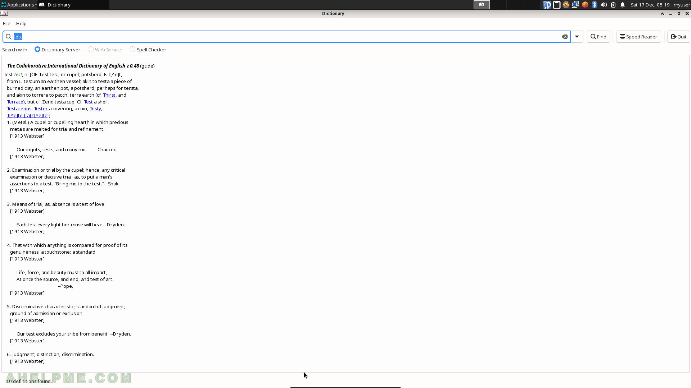Follow the 'T[^e]te-[`a]-t[^e]te' link
The image size is (691, 388).
(x=27, y=116)
